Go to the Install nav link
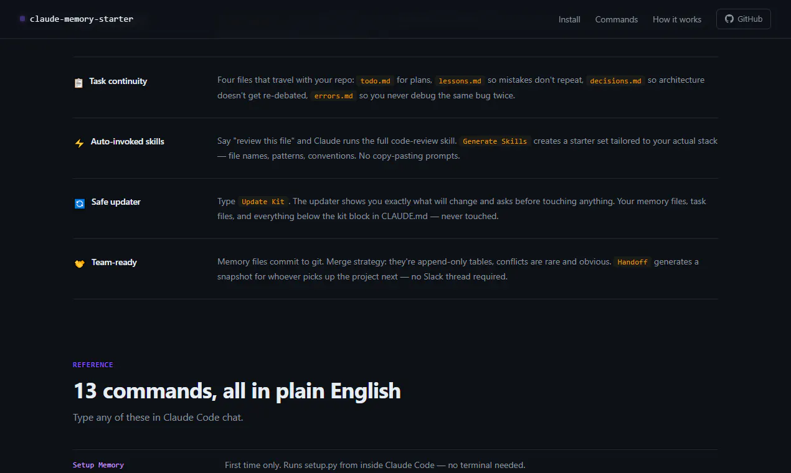Viewport: 791px width, 473px height. pos(569,19)
